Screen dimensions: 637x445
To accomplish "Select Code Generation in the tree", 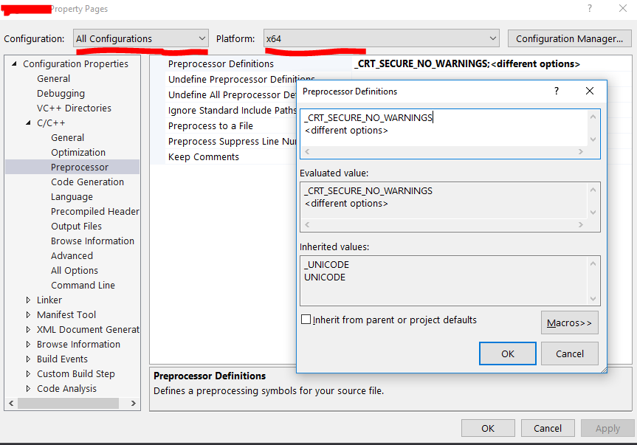I will pos(87,182).
